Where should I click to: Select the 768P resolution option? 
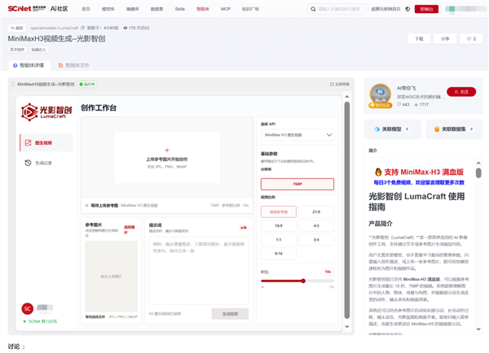tap(297, 184)
